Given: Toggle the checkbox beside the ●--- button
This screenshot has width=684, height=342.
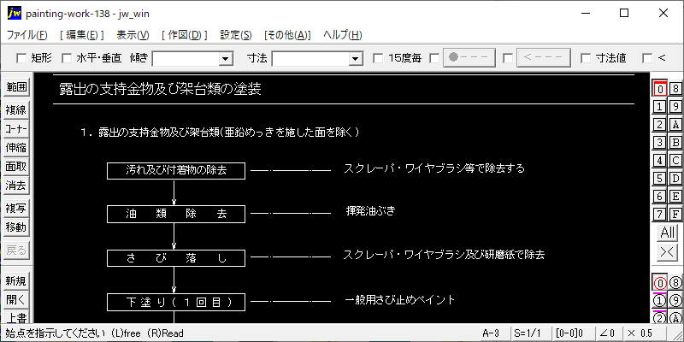Looking at the screenshot, I should tap(434, 58).
